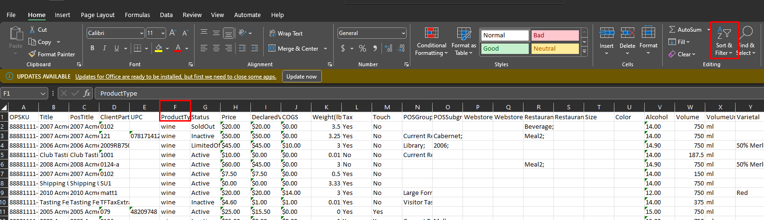Image resolution: width=764 pixels, height=220 pixels.
Task: Click the AutoSum button
Action: click(x=685, y=29)
